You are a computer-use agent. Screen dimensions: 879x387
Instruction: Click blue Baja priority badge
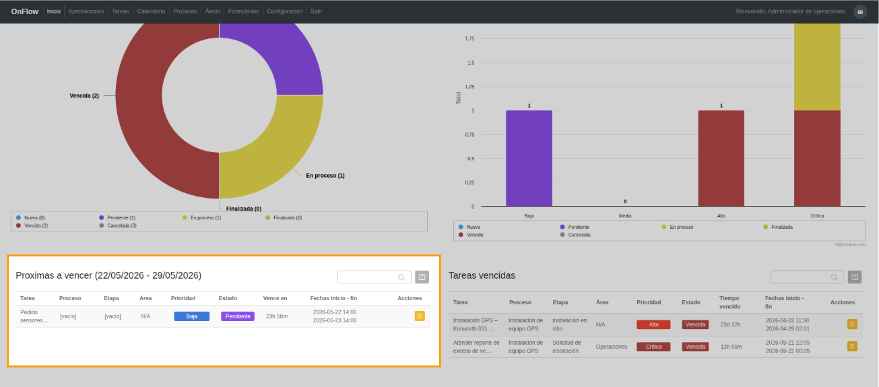tap(192, 316)
